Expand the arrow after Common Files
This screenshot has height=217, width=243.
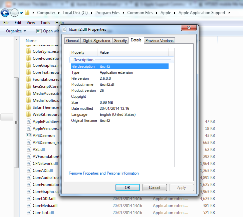pyautogui.click(x=157, y=13)
